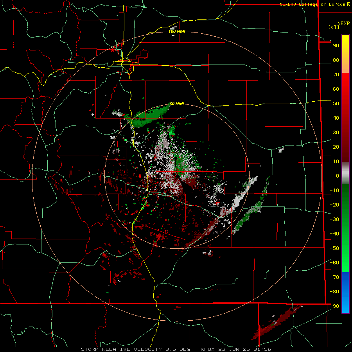Select the 50 NMI range ring label
The height and width of the screenshot is (352, 352).
tap(177, 104)
